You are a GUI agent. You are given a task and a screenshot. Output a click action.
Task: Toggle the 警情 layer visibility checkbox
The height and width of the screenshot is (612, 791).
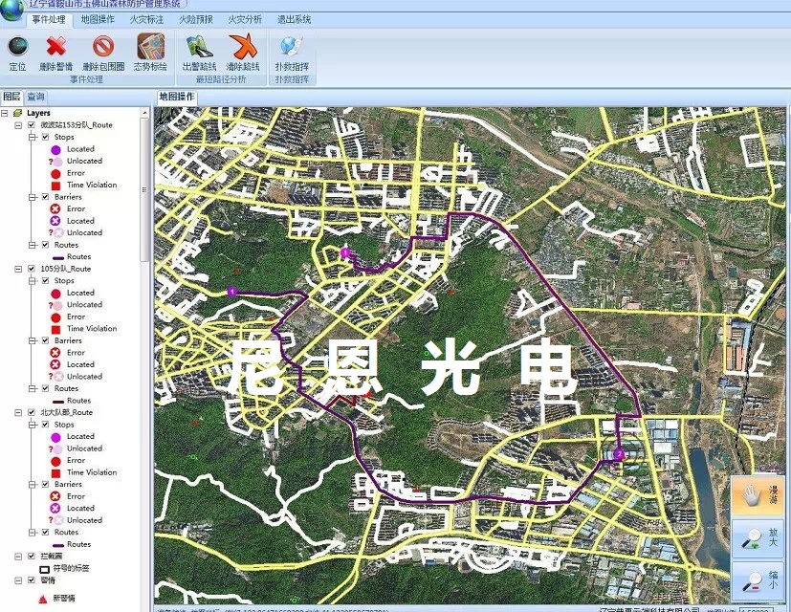tap(32, 579)
